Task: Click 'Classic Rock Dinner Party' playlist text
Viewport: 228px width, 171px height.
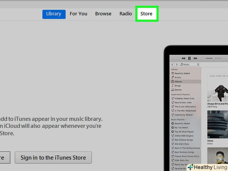Action: 187,156
